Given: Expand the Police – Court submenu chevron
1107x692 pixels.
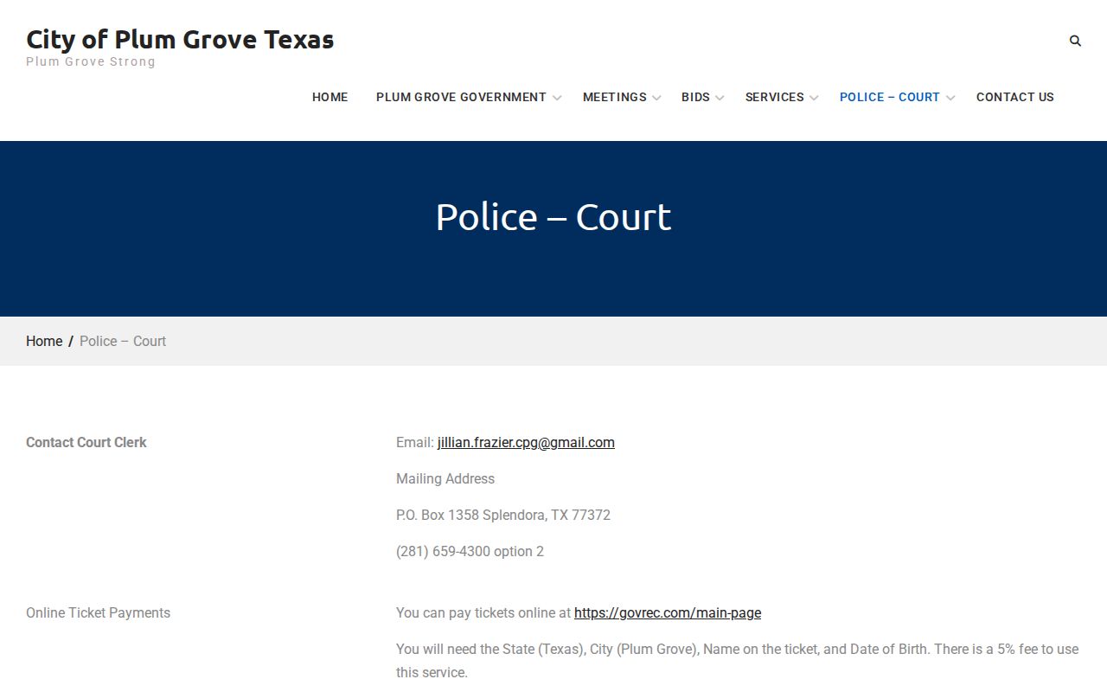Looking at the screenshot, I should (950, 98).
